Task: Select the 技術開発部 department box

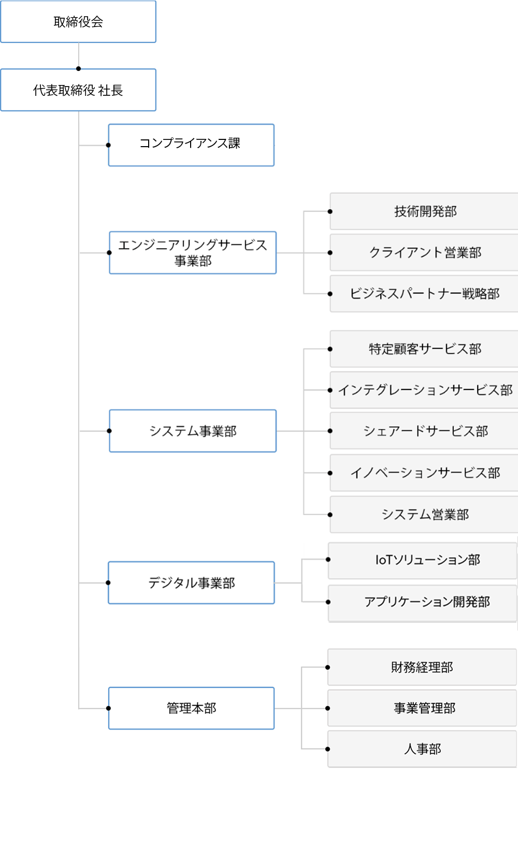Action: pyautogui.click(x=424, y=211)
